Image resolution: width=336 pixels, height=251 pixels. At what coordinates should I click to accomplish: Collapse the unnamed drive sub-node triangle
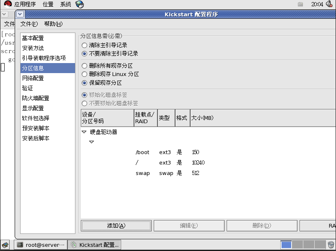click(91, 142)
